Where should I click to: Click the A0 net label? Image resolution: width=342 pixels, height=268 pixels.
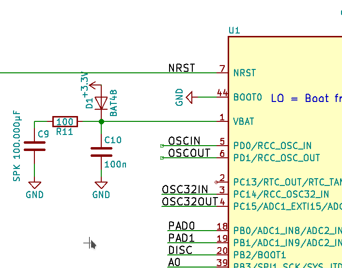click(174, 262)
